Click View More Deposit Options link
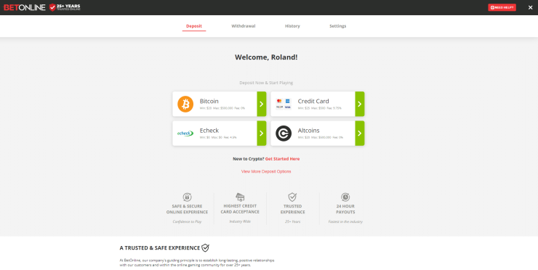 (266, 171)
